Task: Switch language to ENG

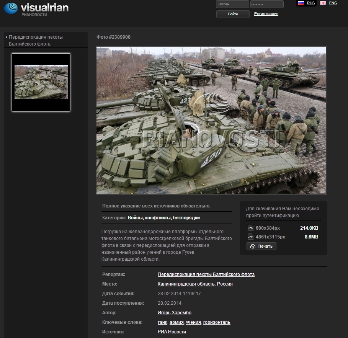Action: coord(333,3)
